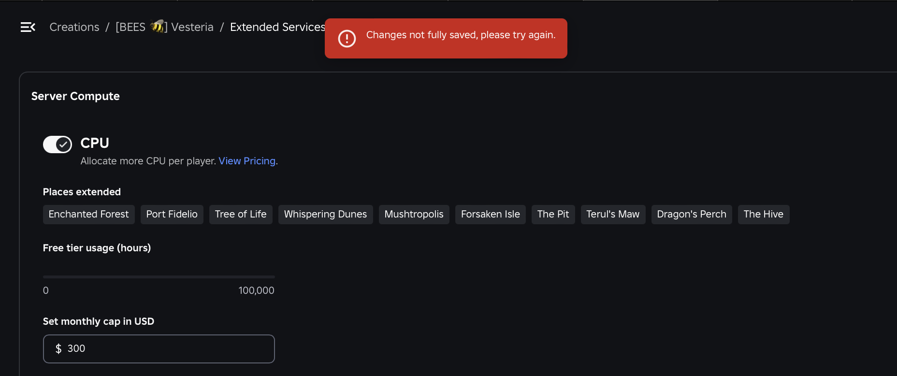Collapse the sidebar navigation menu icon
Viewport: 897px width, 376px height.
28,27
